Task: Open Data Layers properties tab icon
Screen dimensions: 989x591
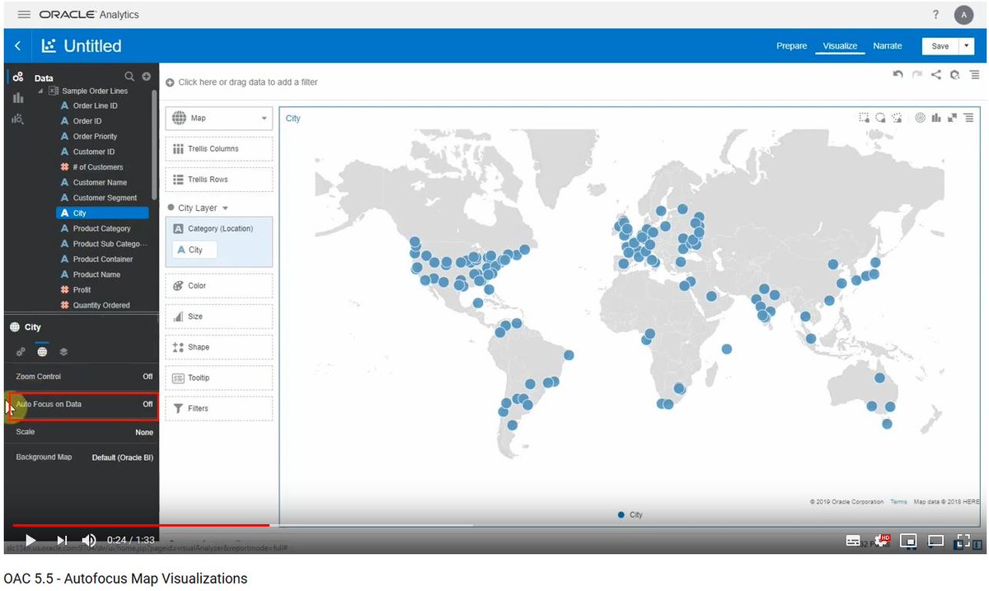Action: pos(63,352)
